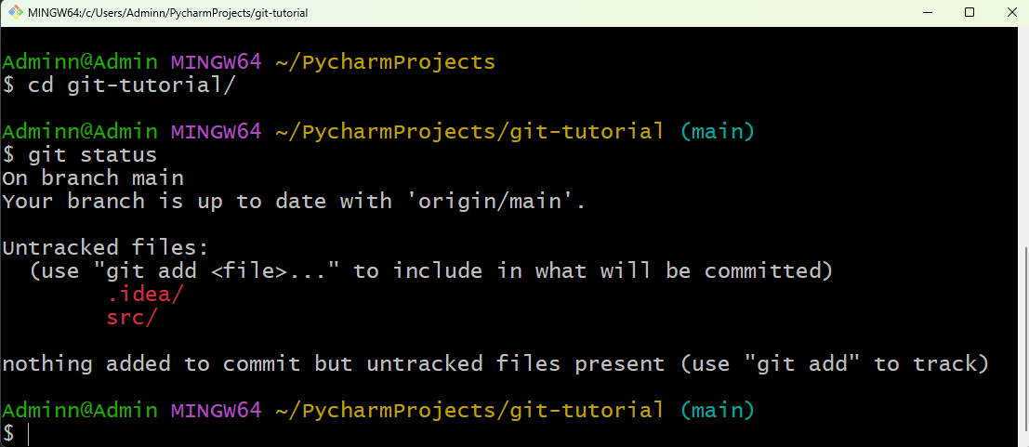The width and height of the screenshot is (1029, 447).
Task: Click the "cd git-tutorial/" command text
Action: click(132, 85)
